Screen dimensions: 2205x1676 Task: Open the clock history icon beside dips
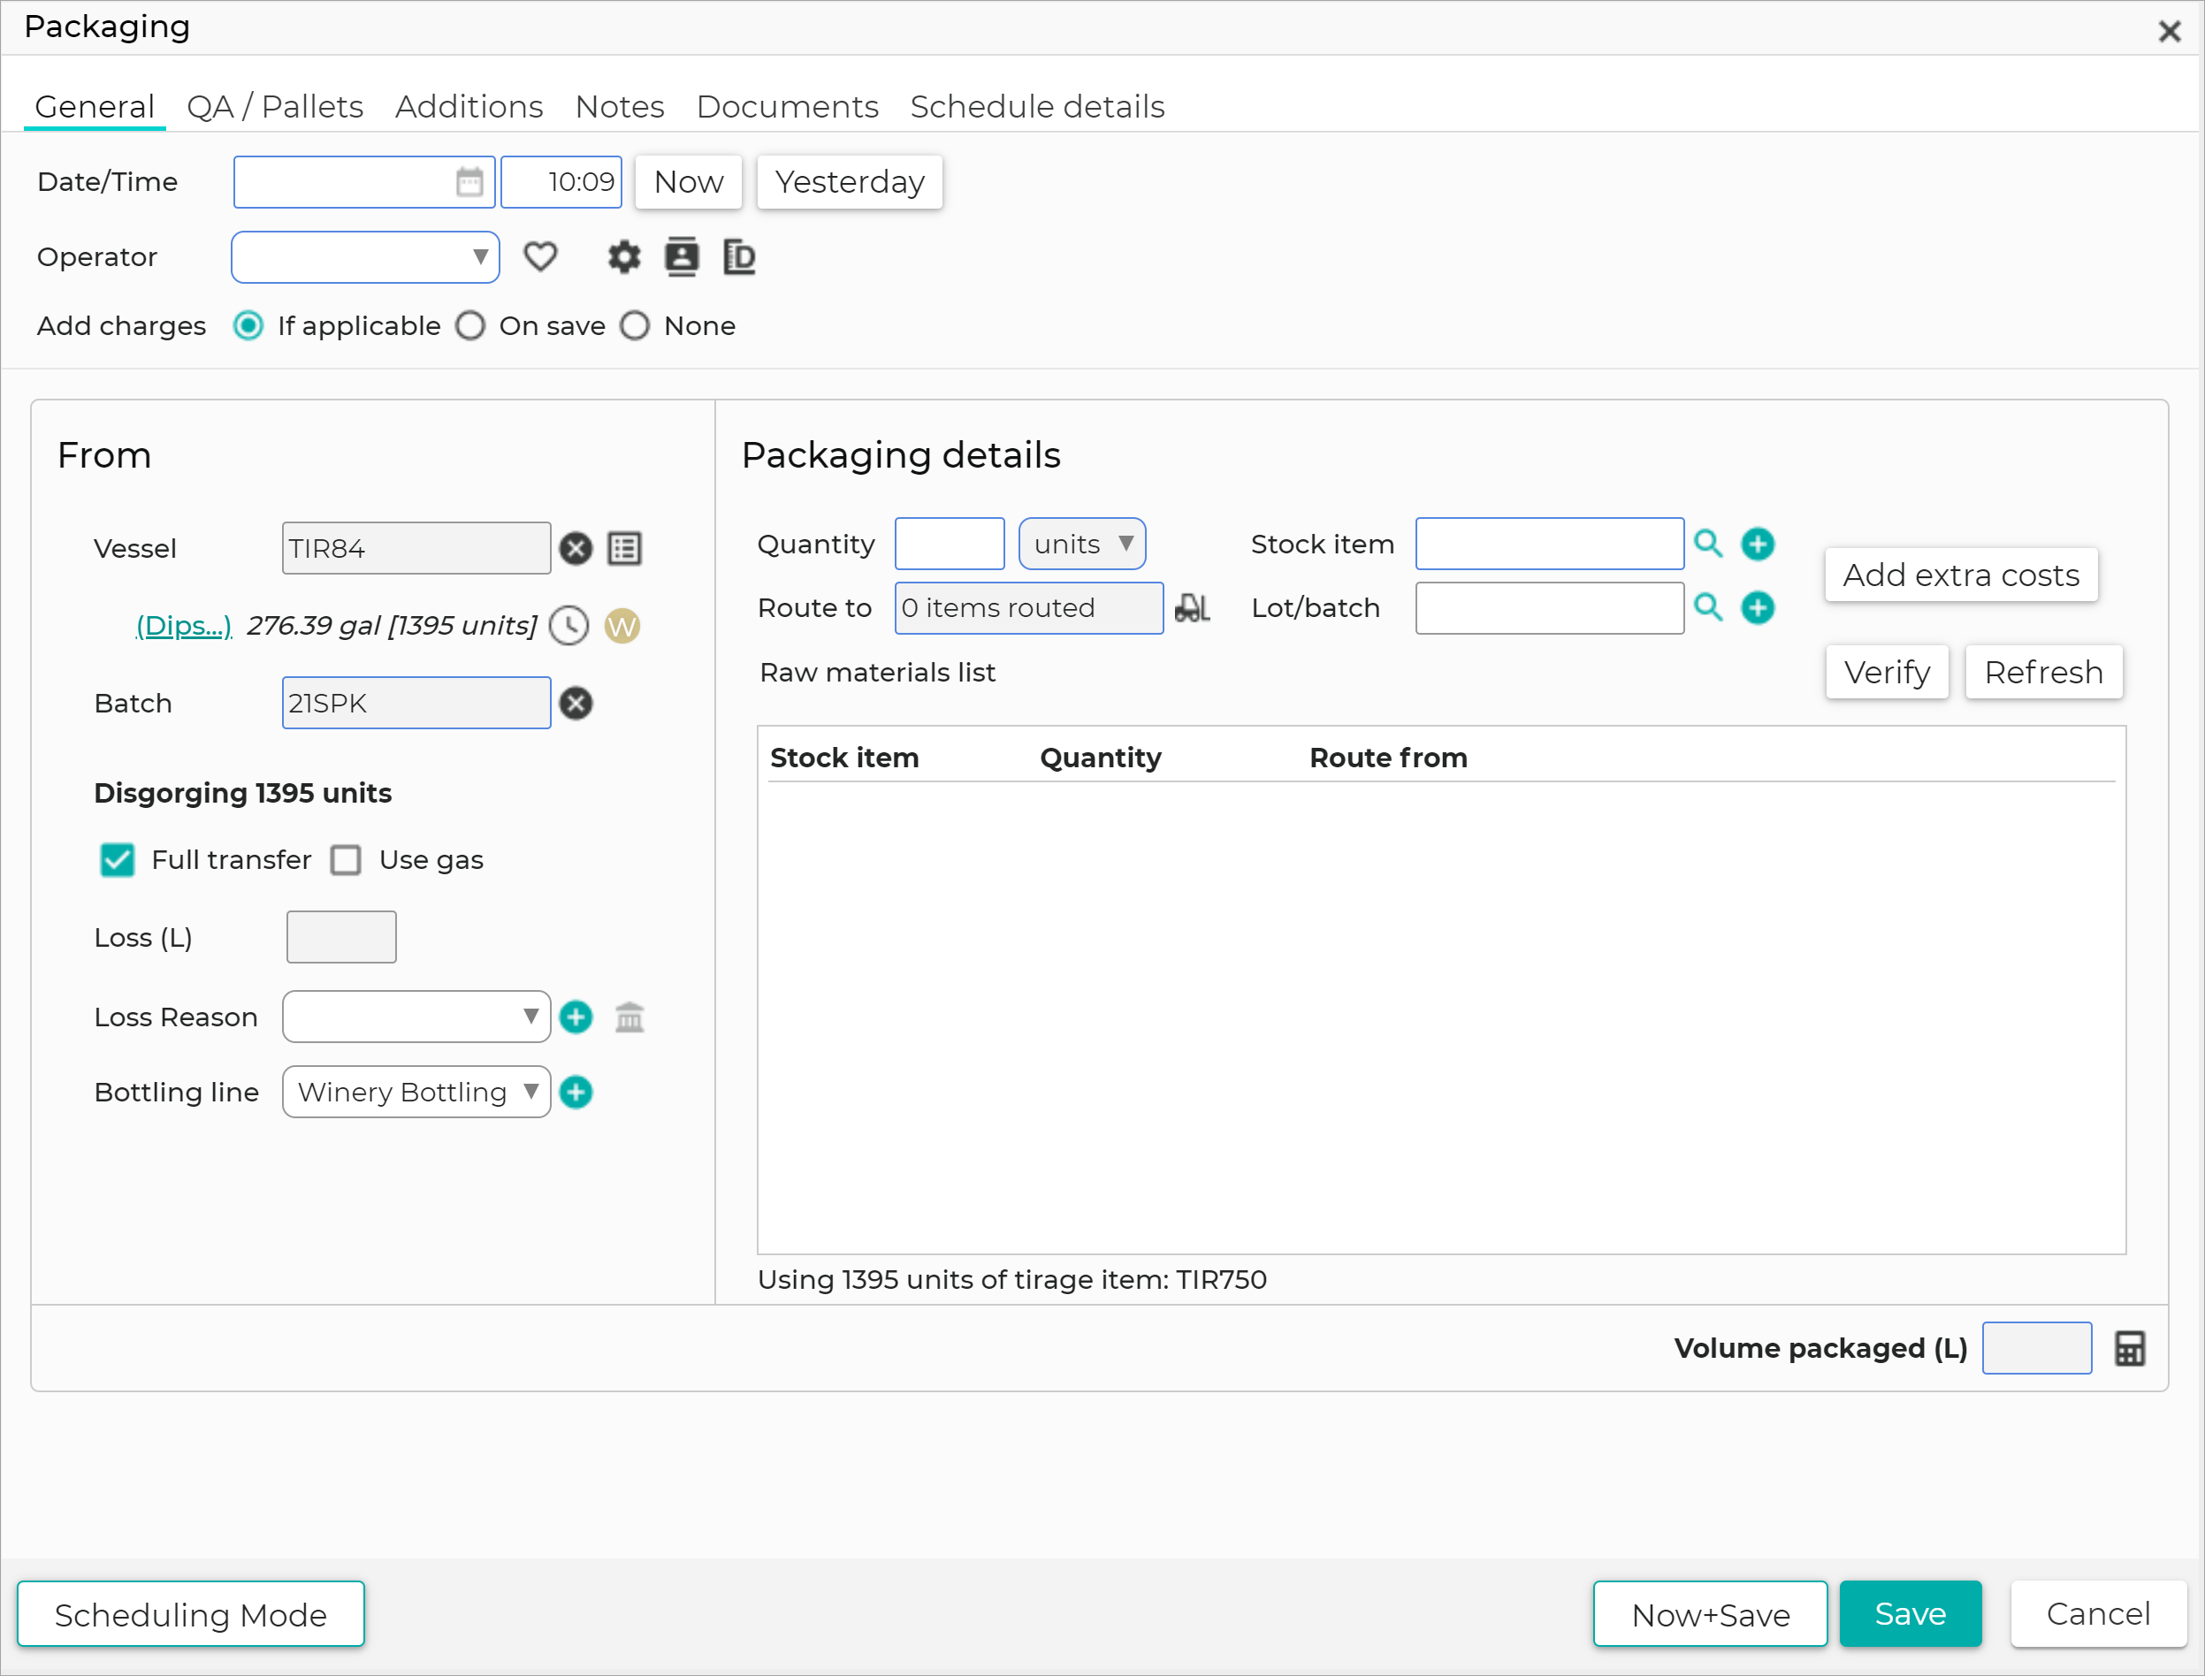coord(568,626)
